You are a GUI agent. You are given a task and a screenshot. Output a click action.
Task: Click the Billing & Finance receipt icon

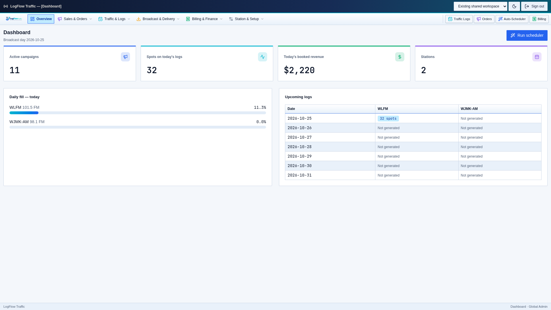tap(188, 19)
